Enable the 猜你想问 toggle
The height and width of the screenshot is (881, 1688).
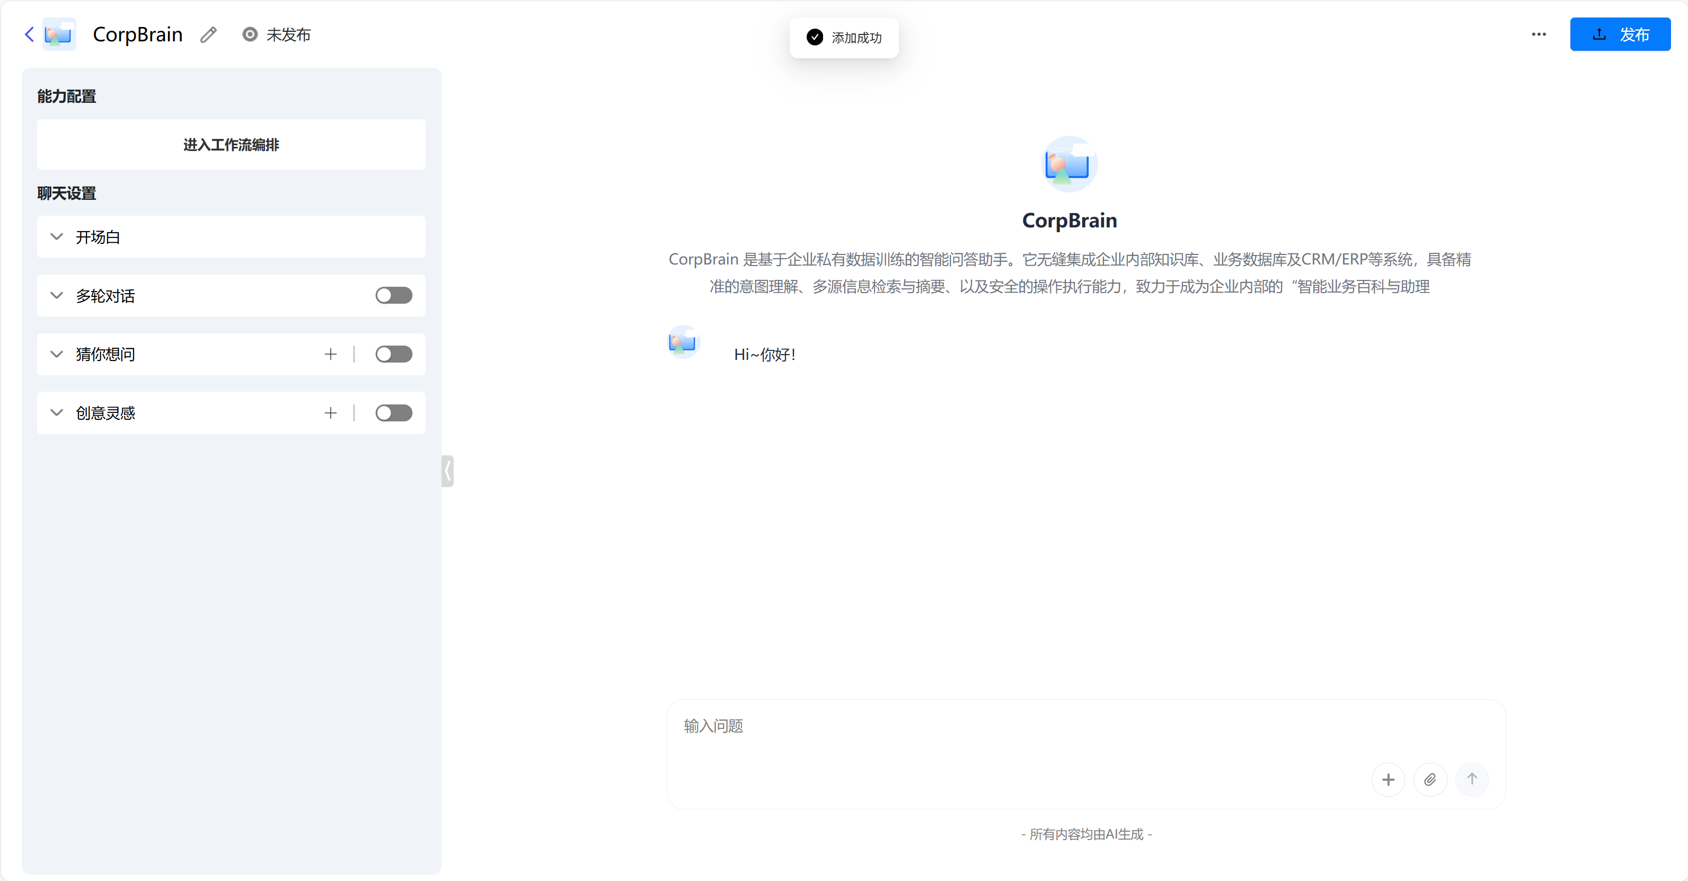[x=394, y=355]
